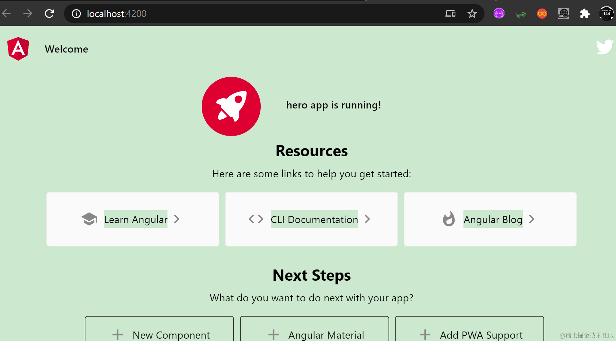Screen dimensions: 616x341
Task: Select the New Component button
Action: coord(159,329)
